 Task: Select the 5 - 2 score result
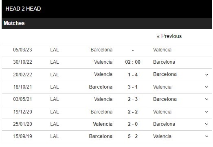tap(133, 136)
